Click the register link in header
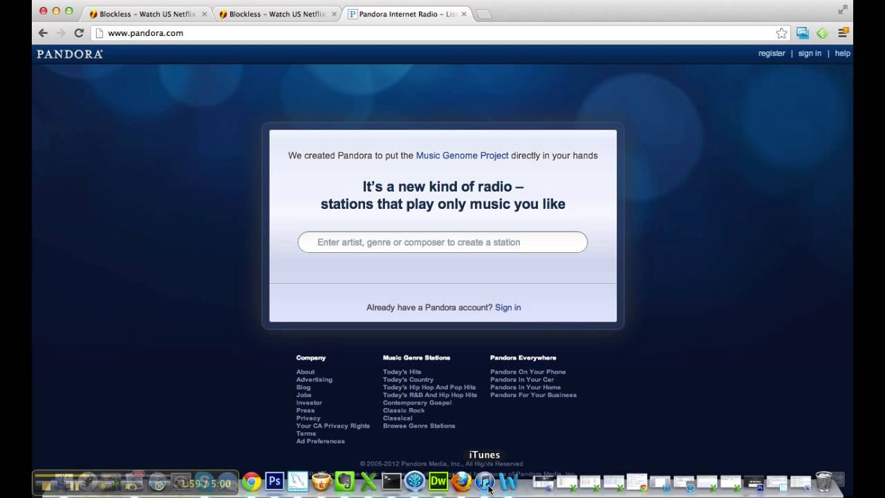The image size is (885, 498). (x=772, y=53)
